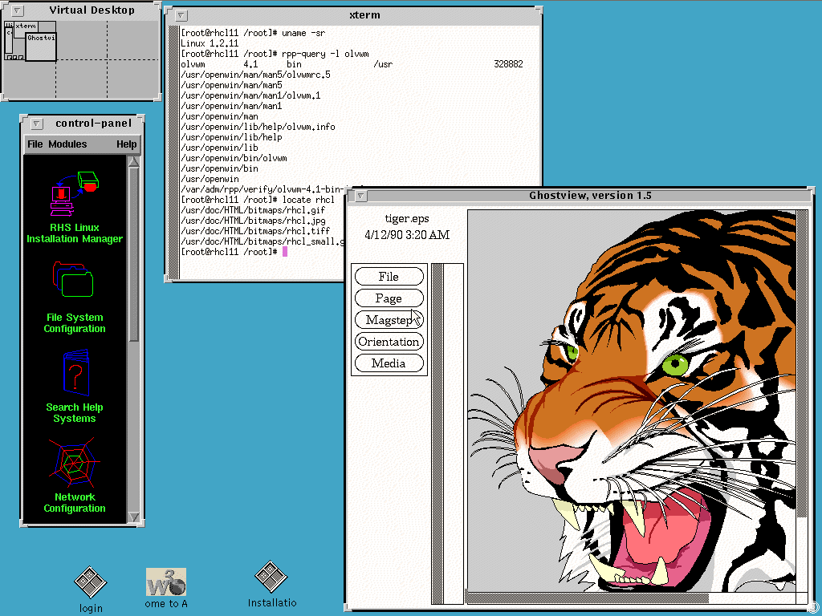The height and width of the screenshot is (616, 822).
Task: Click the 'Ghostview, version 1.5' title bar
Action: click(x=590, y=196)
